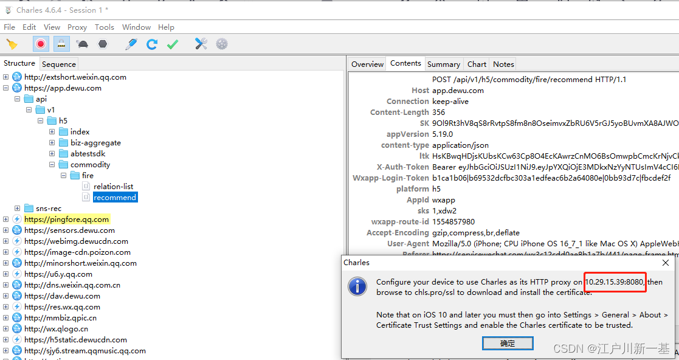This screenshot has width=679, height=360.
Task: Open the Proxy menu
Action: [77, 27]
